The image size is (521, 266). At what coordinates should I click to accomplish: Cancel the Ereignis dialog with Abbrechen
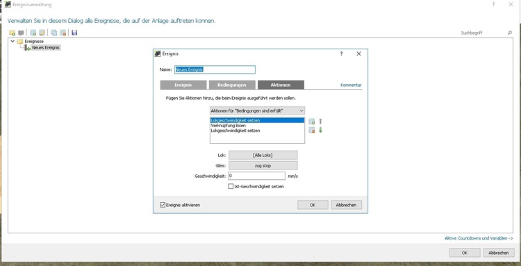[x=346, y=205]
